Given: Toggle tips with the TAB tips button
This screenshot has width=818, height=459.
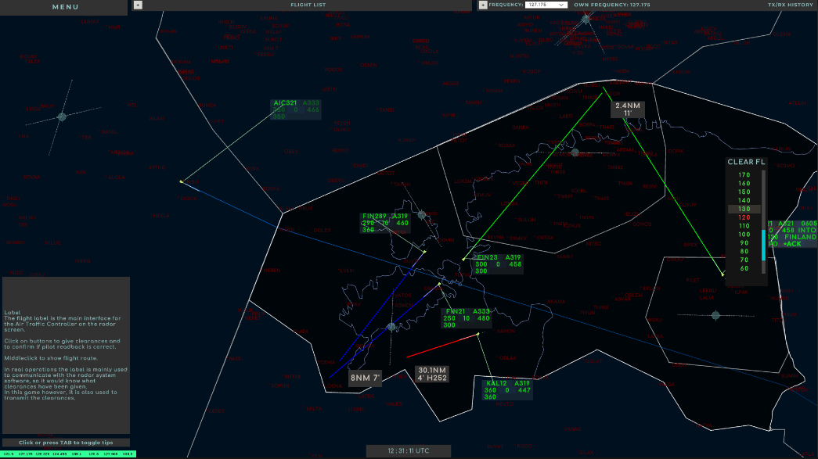Looking at the screenshot, I should pos(66,443).
